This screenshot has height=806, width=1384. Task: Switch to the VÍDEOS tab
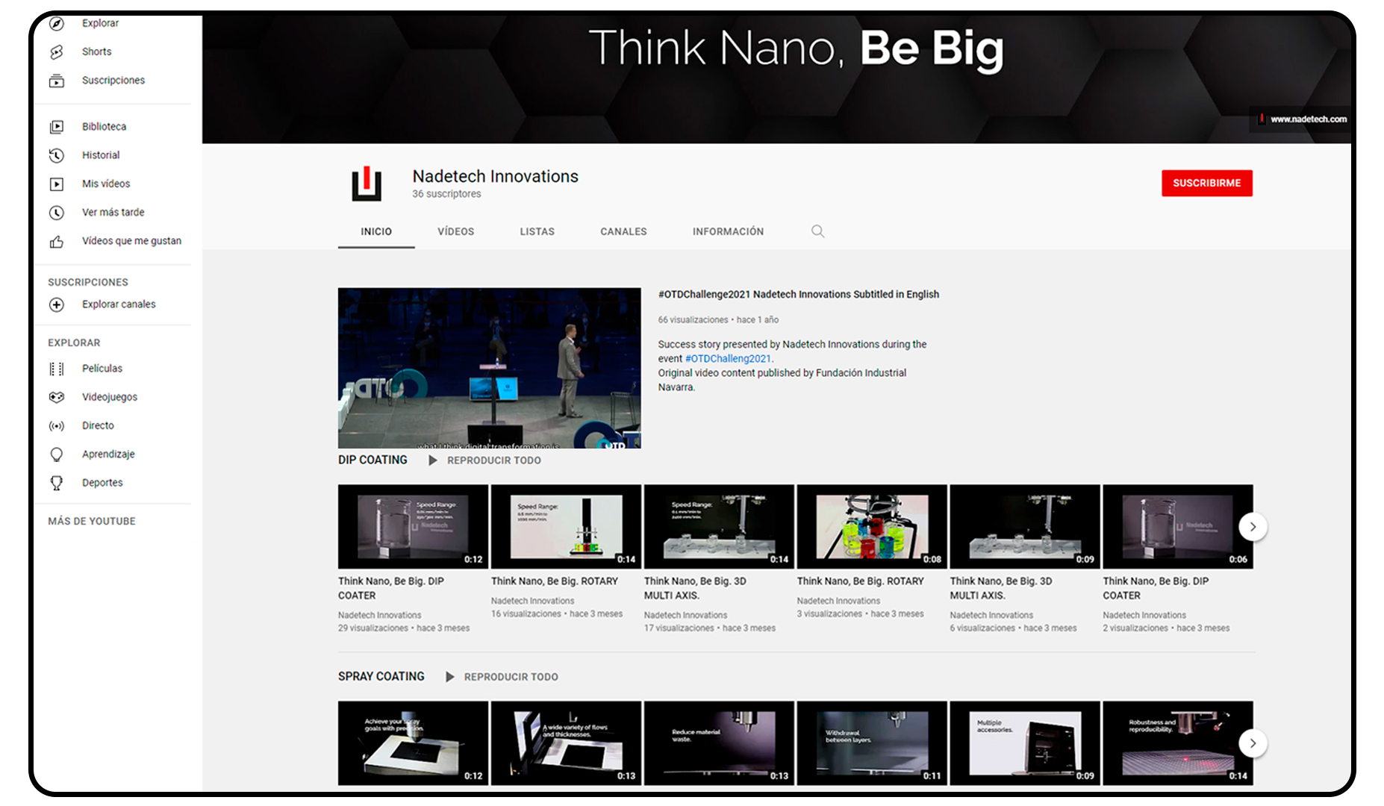[x=455, y=231]
